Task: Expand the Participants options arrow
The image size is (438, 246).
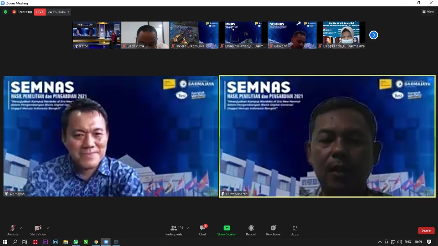Action: pos(188,228)
